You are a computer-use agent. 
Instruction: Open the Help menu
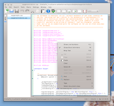coord(50,7)
